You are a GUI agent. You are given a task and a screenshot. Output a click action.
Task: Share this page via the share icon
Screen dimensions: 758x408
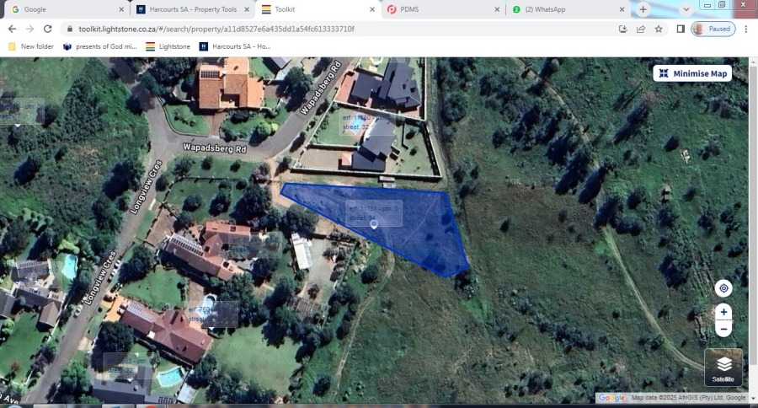coord(641,29)
